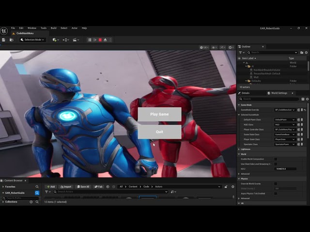Open the World Settings property matrix icon
The image size is (310, 232).
click(303, 99)
